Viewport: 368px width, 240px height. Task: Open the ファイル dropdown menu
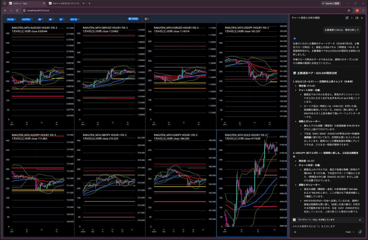(12, 19)
